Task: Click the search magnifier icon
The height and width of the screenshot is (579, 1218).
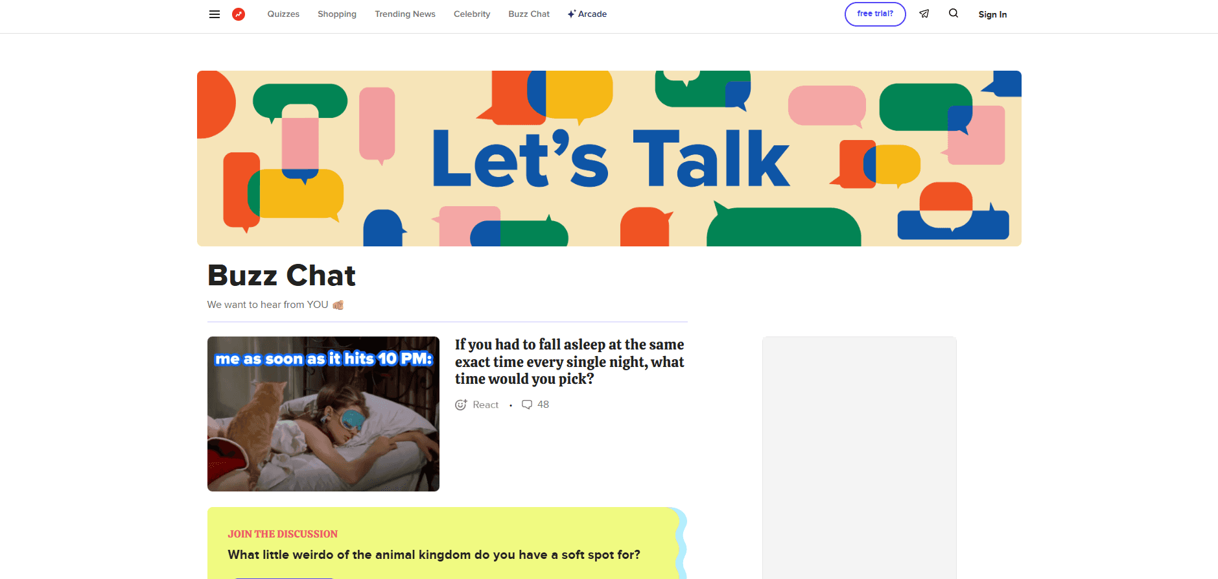Action: [954, 13]
